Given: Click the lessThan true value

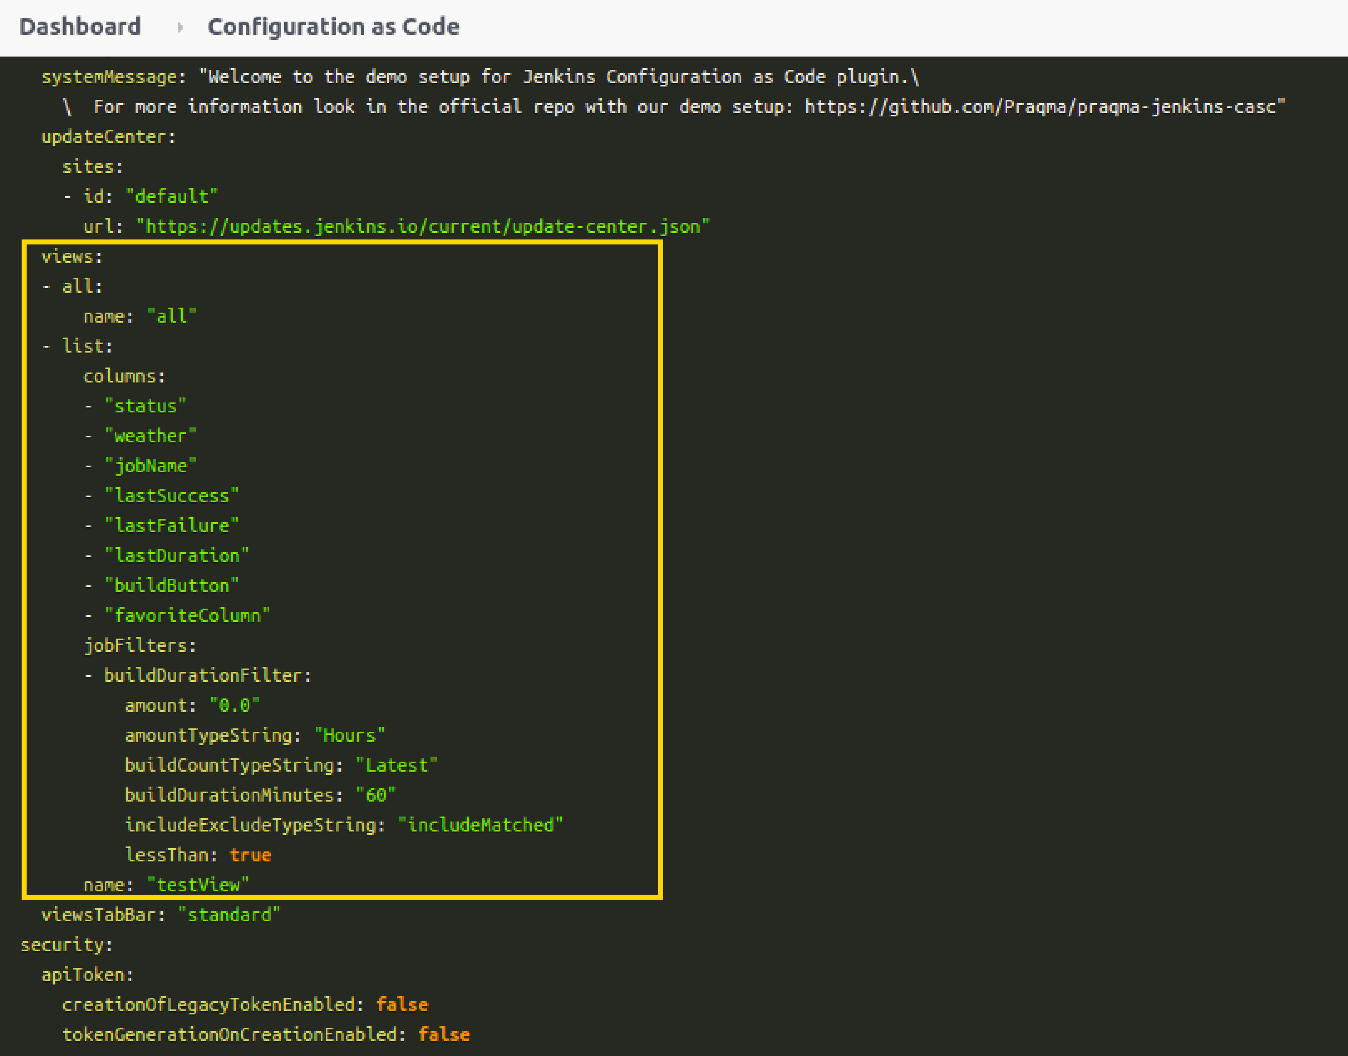Looking at the screenshot, I should pos(250,854).
